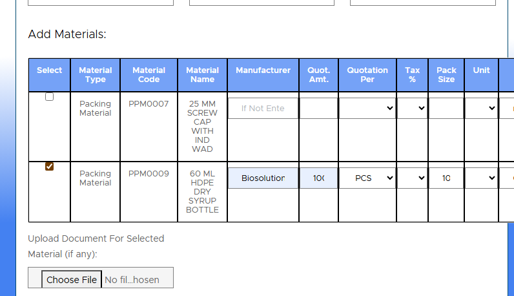Click Quot. Amt. field in PPM0007 row
Screen dimensions: 514x296
pos(318,109)
